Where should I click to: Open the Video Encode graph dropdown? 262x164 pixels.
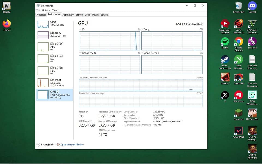80,53
